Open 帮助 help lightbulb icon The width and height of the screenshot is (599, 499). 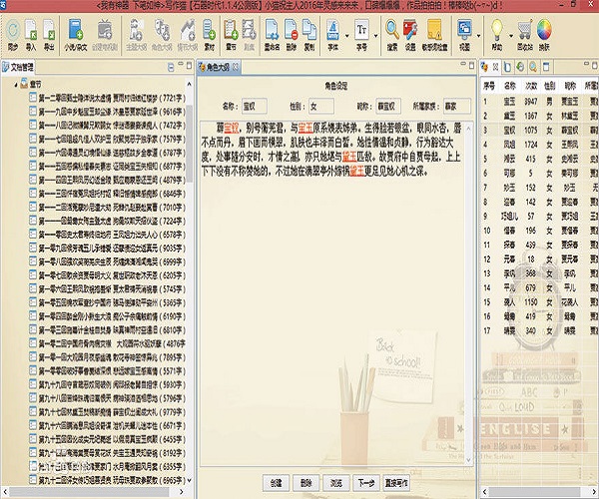[496, 36]
